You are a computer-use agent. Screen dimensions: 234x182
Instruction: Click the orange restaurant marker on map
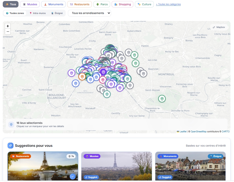(x=82, y=77)
